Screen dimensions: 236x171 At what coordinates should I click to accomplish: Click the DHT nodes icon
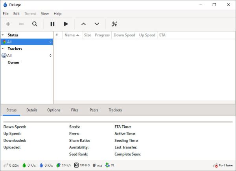(107, 165)
